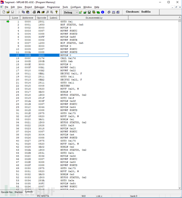The image size is (182, 198).
Task: Click the Label column header
Action: pyautogui.click(x=54, y=18)
